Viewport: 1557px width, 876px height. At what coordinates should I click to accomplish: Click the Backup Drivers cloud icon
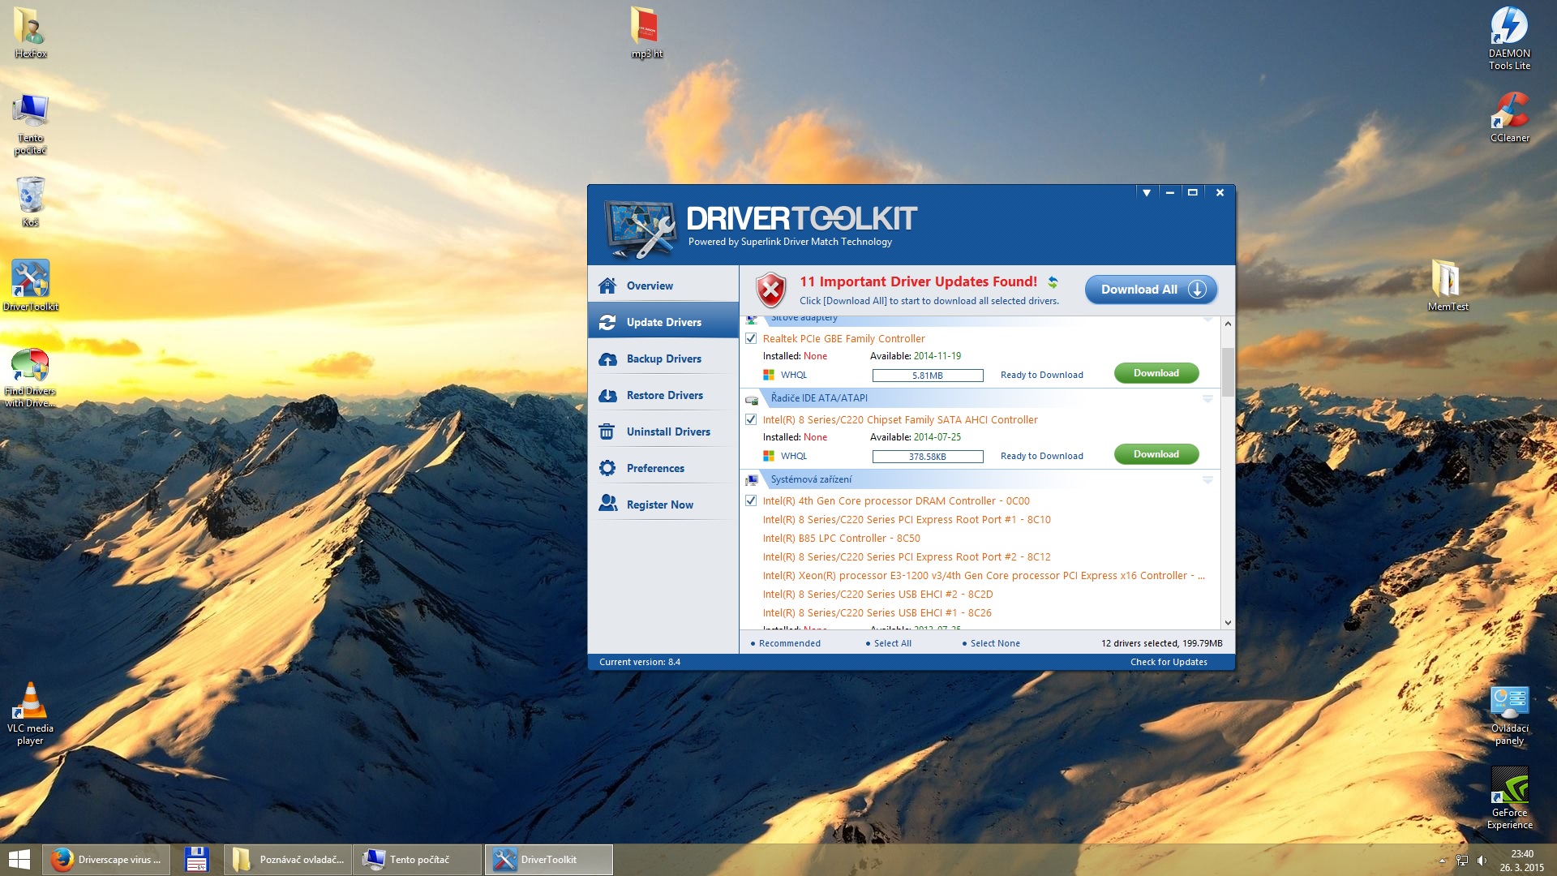pos(607,359)
